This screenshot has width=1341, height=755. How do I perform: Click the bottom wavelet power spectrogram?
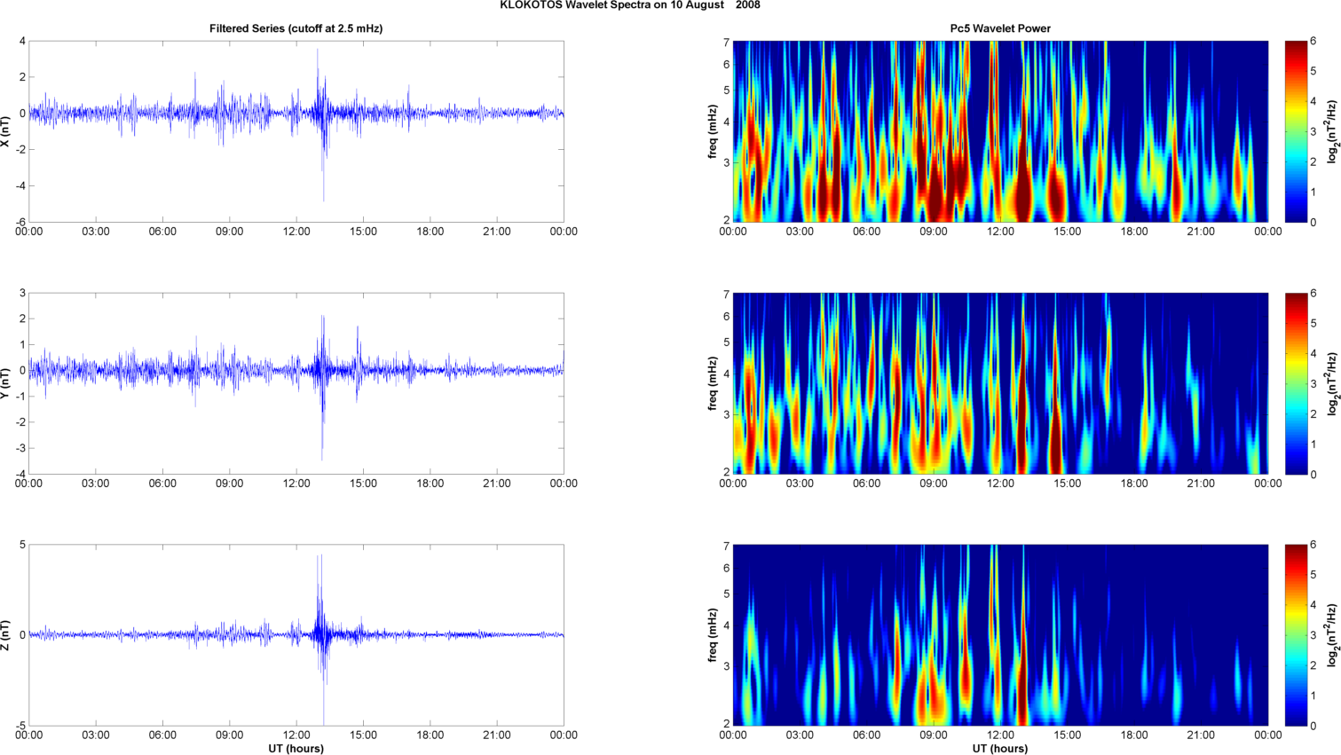point(1000,635)
